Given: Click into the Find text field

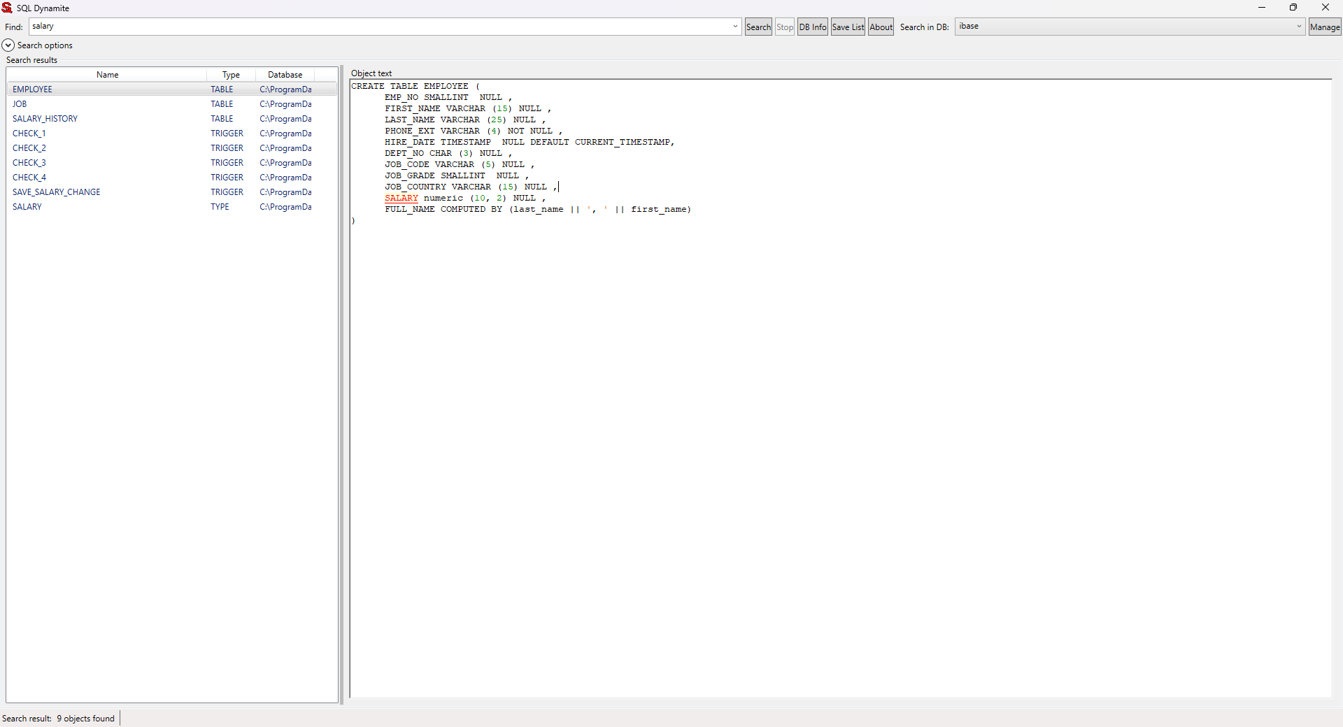Looking at the screenshot, I should (x=378, y=27).
